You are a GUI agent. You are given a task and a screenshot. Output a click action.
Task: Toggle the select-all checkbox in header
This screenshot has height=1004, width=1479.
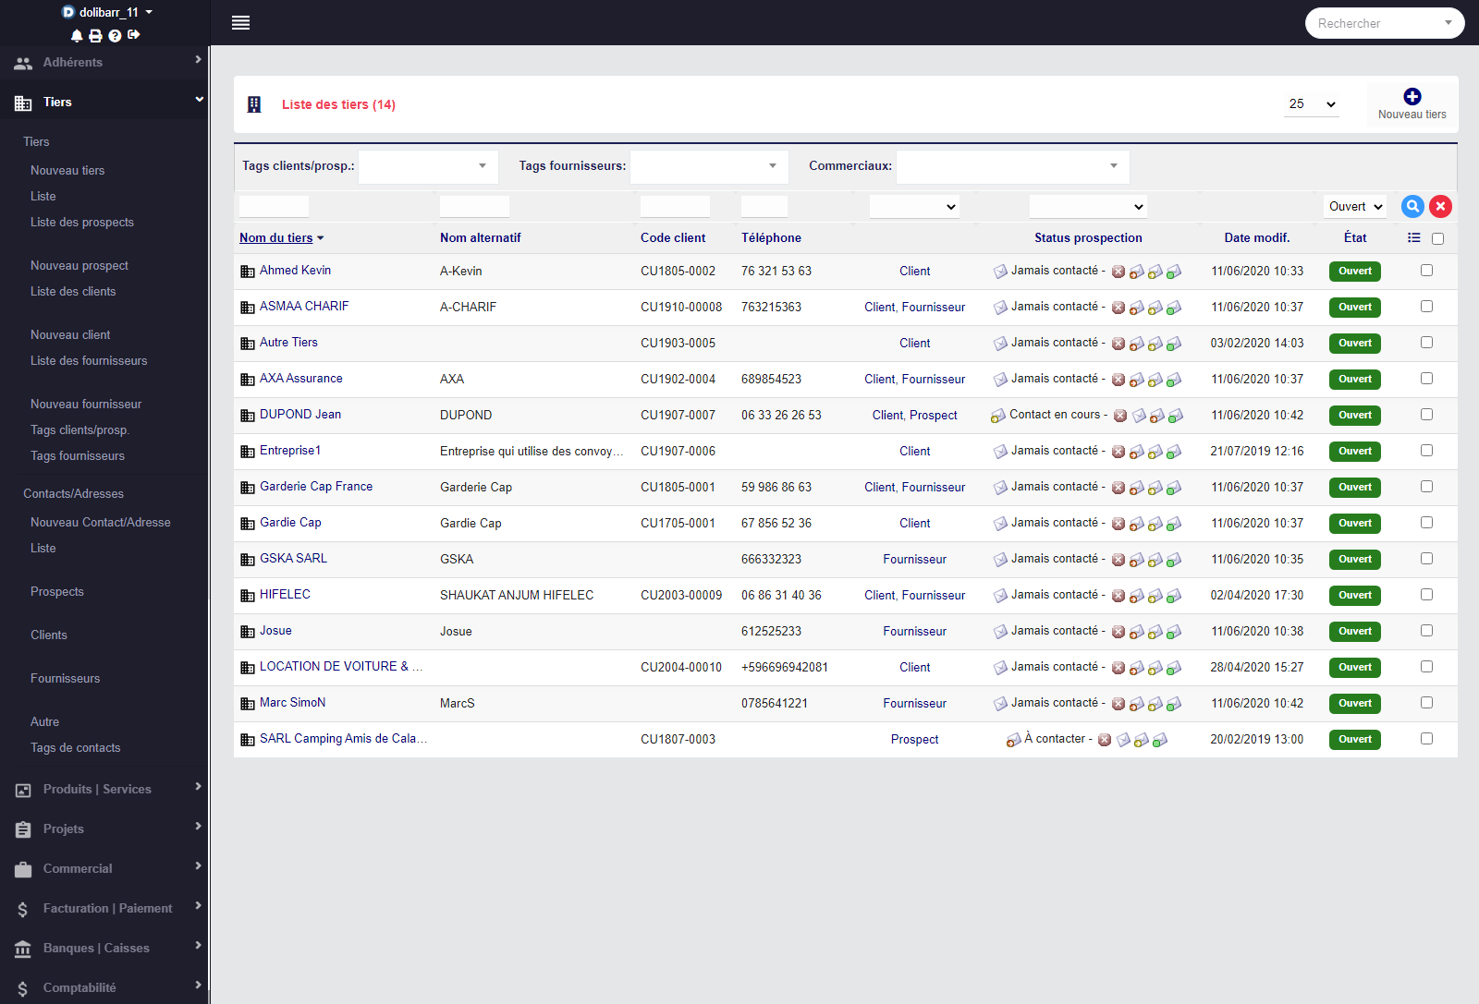(x=1437, y=239)
